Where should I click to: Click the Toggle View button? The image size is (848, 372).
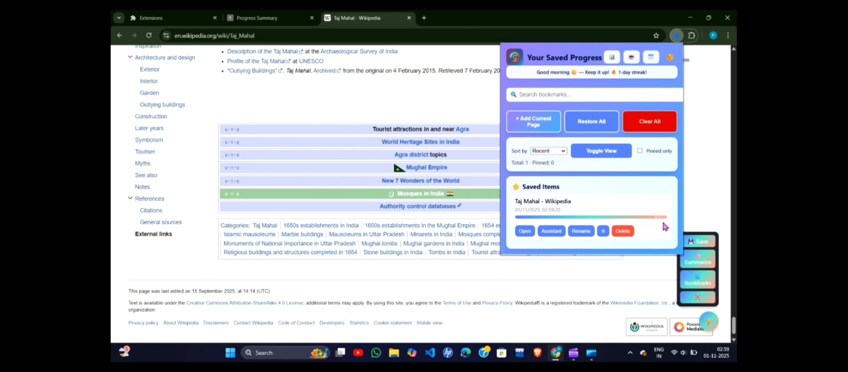(601, 150)
